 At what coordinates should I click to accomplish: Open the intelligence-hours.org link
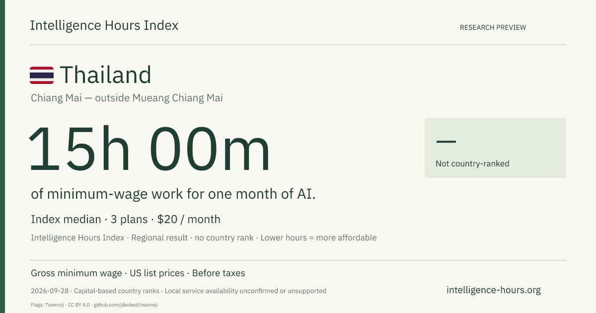click(x=494, y=290)
